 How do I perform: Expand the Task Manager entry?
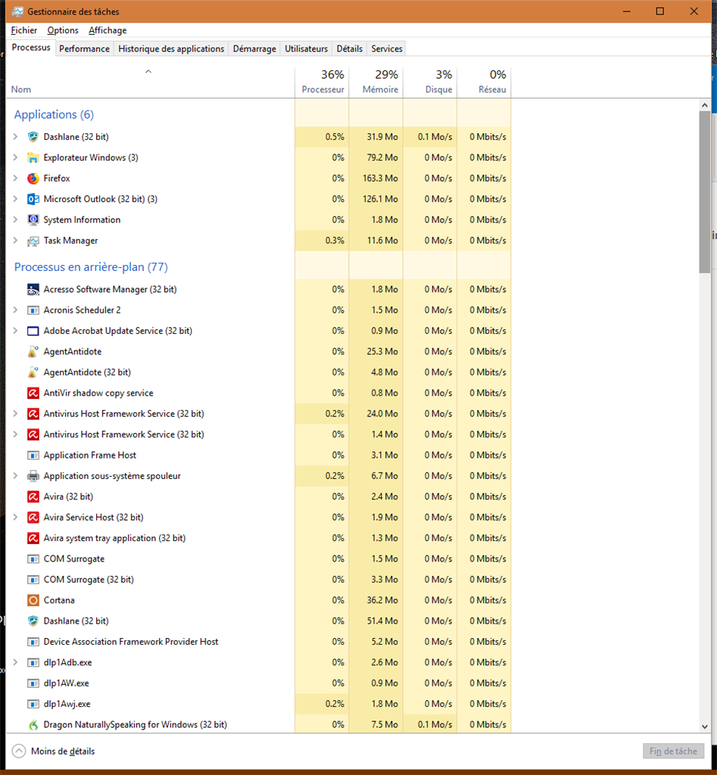(15, 241)
